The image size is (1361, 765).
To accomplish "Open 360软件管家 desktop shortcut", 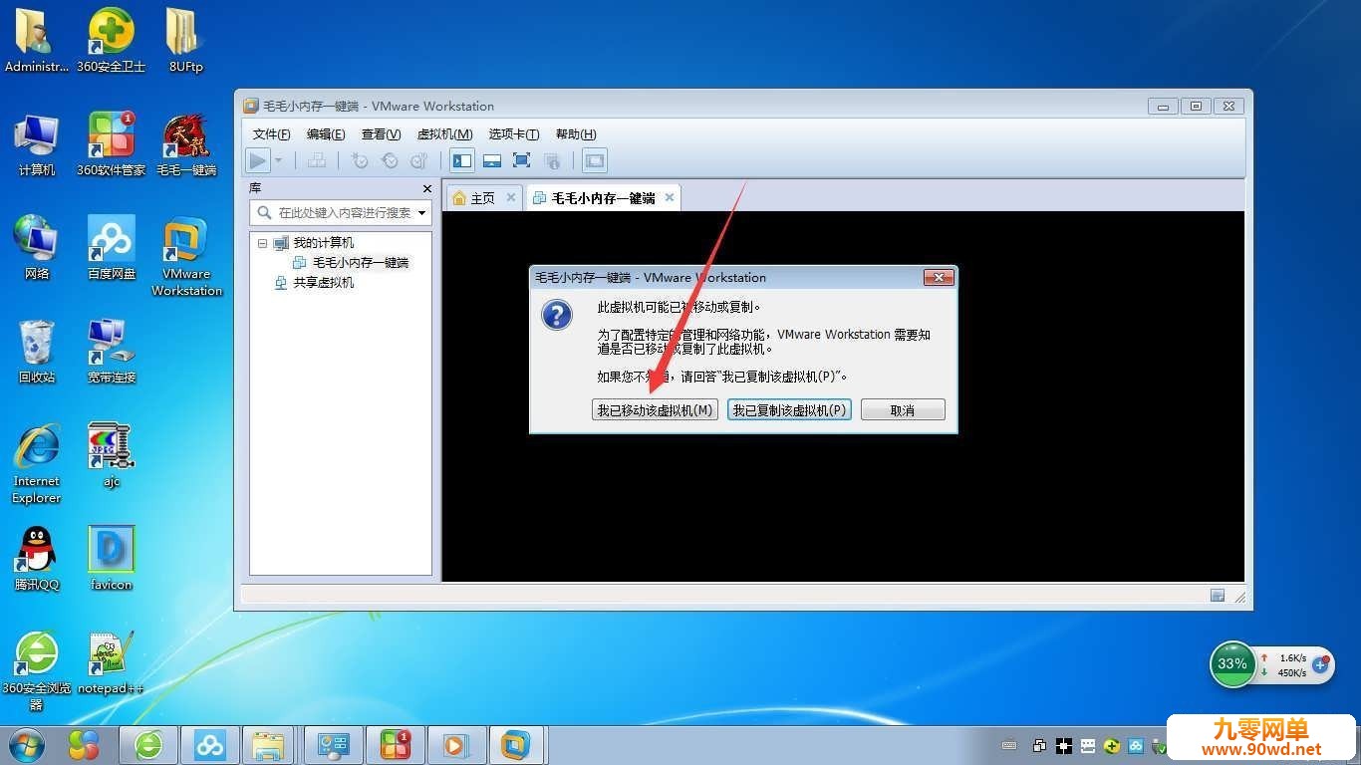I will [x=112, y=144].
